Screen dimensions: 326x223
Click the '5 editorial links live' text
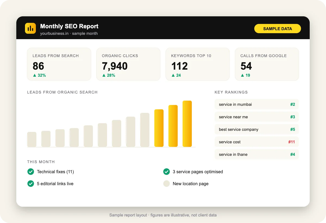[x=55, y=184]
